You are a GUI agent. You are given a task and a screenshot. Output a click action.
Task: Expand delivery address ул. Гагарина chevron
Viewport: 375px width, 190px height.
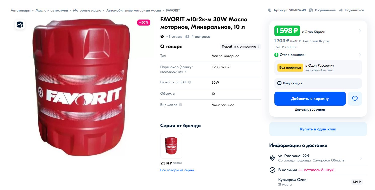(x=361, y=158)
